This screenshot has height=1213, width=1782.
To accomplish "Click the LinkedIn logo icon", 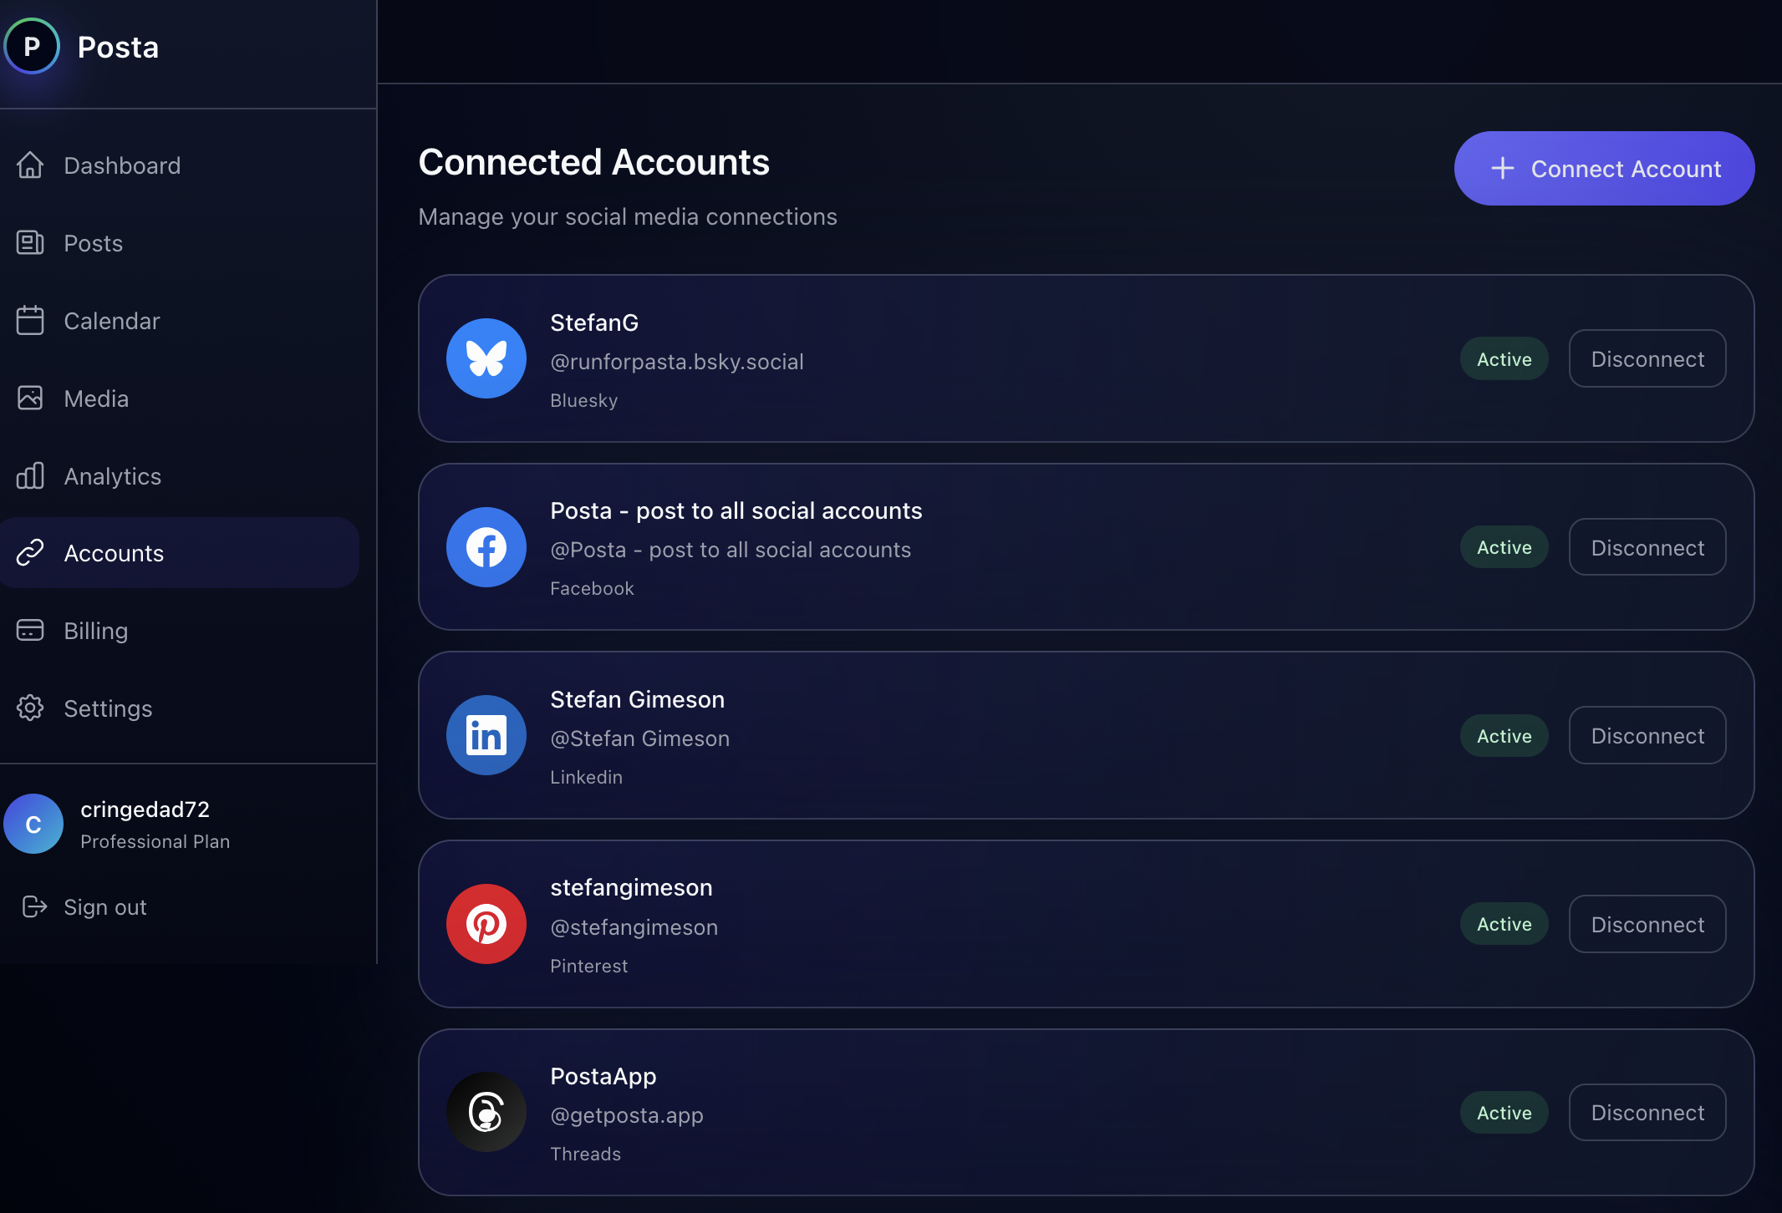I will 486,736.
